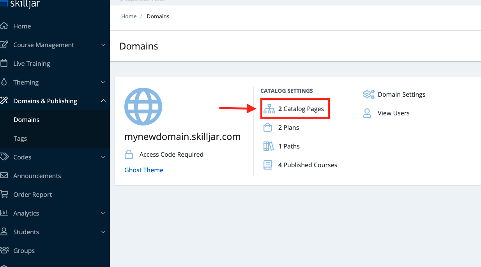This screenshot has width=481, height=267.
Task: Open the Ghost Theme link
Action: pyautogui.click(x=144, y=170)
